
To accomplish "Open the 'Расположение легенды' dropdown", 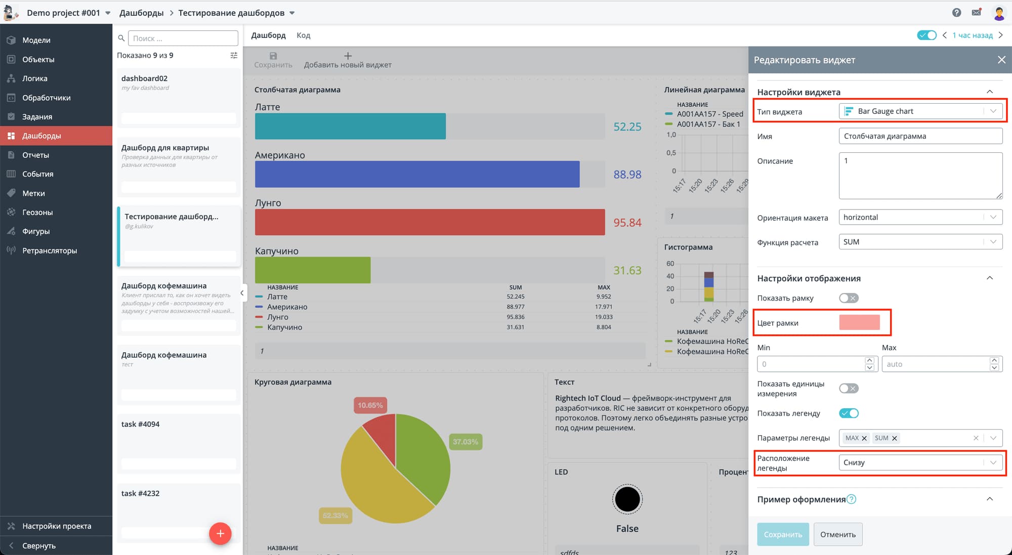I will pyautogui.click(x=920, y=462).
